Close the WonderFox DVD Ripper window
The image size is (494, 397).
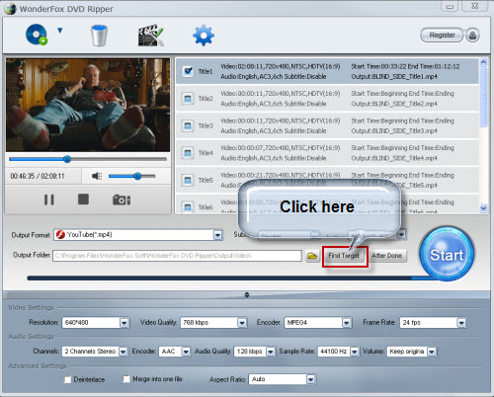point(474,6)
